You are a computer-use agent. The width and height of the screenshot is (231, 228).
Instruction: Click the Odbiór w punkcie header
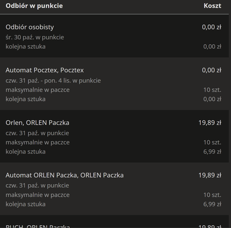pyautogui.click(x=34, y=6)
